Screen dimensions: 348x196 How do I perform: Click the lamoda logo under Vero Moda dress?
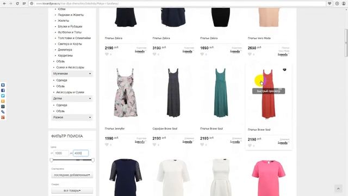283,54
